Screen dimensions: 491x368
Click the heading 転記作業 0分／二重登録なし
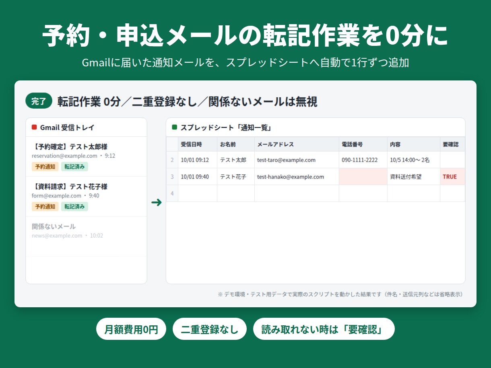tap(187, 102)
